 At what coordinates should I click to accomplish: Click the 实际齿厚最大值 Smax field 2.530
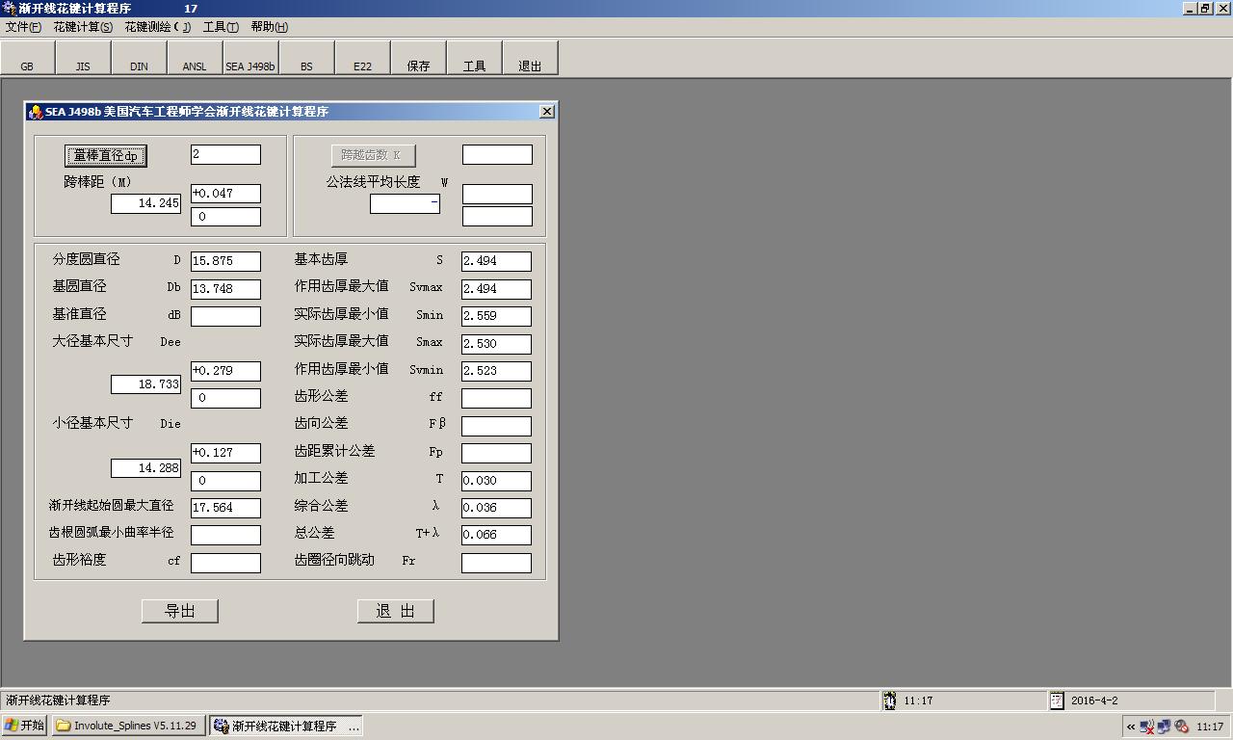(496, 344)
